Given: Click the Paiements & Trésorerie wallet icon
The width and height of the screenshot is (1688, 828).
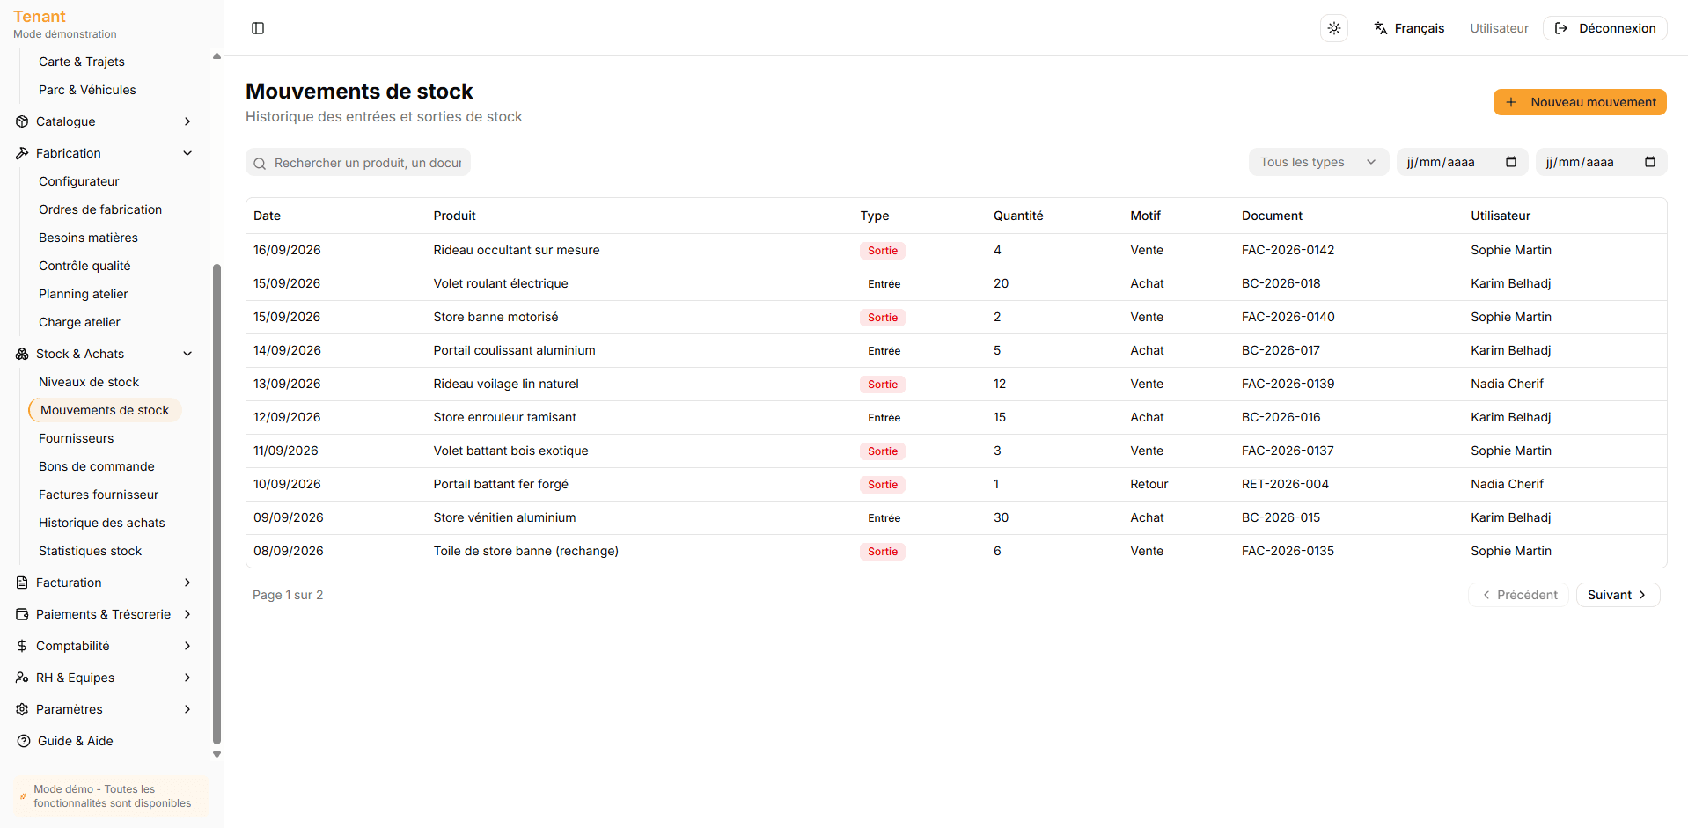Looking at the screenshot, I should [22, 614].
